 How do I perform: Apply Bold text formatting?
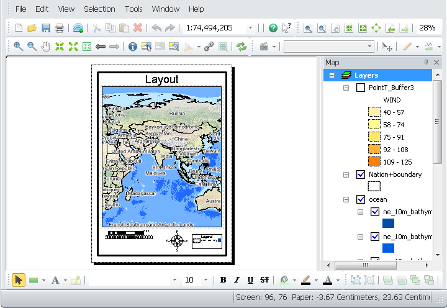(223, 280)
